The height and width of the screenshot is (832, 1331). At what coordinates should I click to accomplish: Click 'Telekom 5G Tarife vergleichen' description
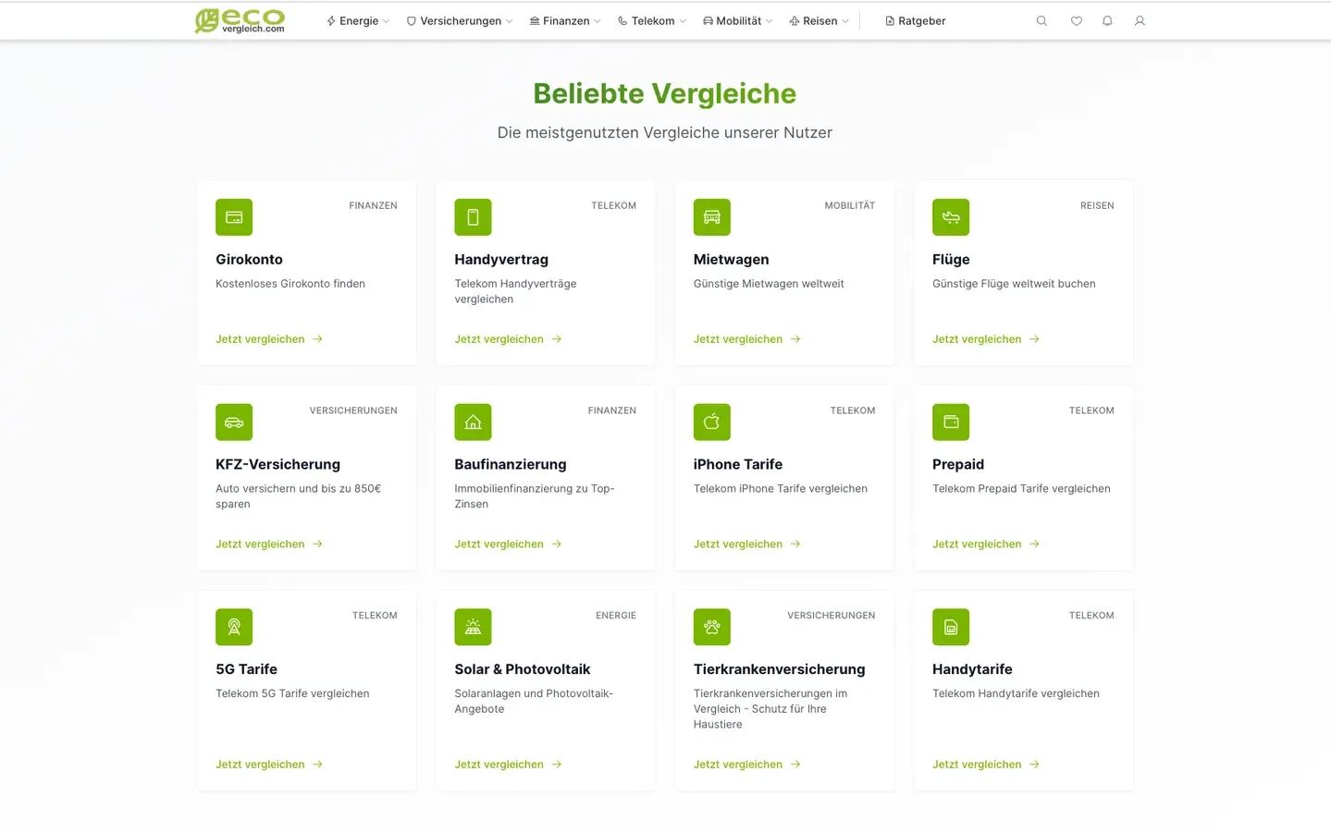pyautogui.click(x=292, y=693)
